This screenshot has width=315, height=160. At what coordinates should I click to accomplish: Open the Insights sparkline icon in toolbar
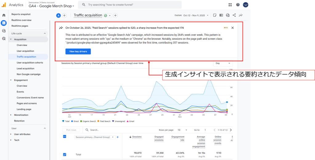241,15
